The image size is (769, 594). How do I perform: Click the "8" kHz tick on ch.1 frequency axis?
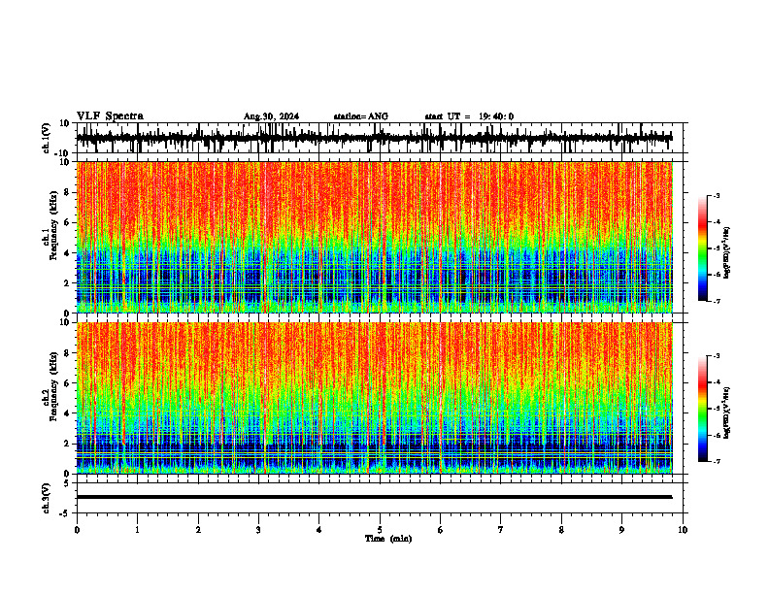coord(67,192)
